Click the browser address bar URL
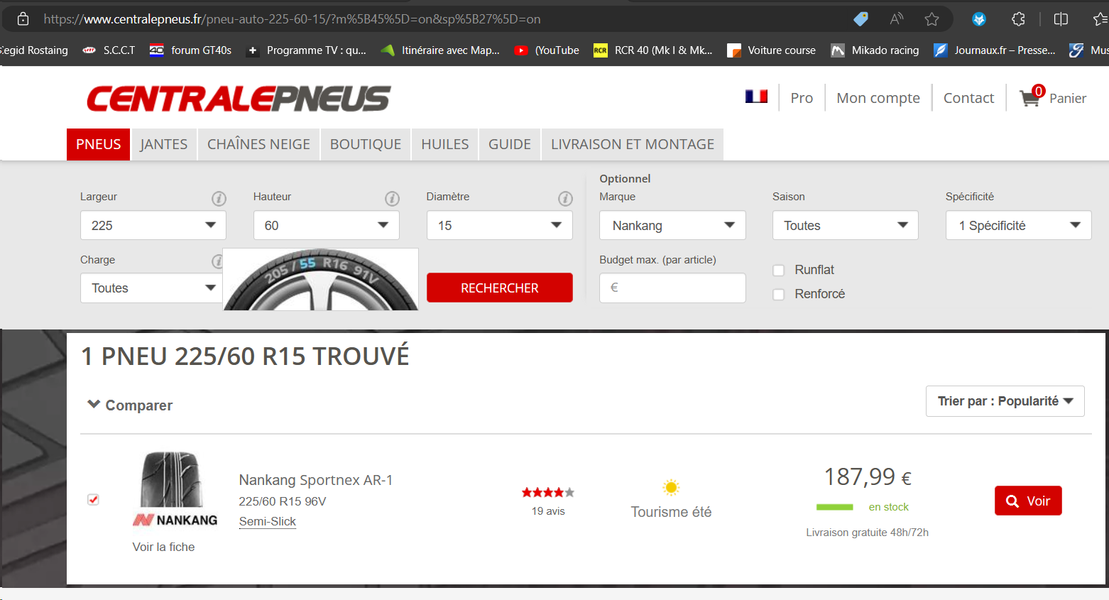1109x600 pixels. (292, 19)
